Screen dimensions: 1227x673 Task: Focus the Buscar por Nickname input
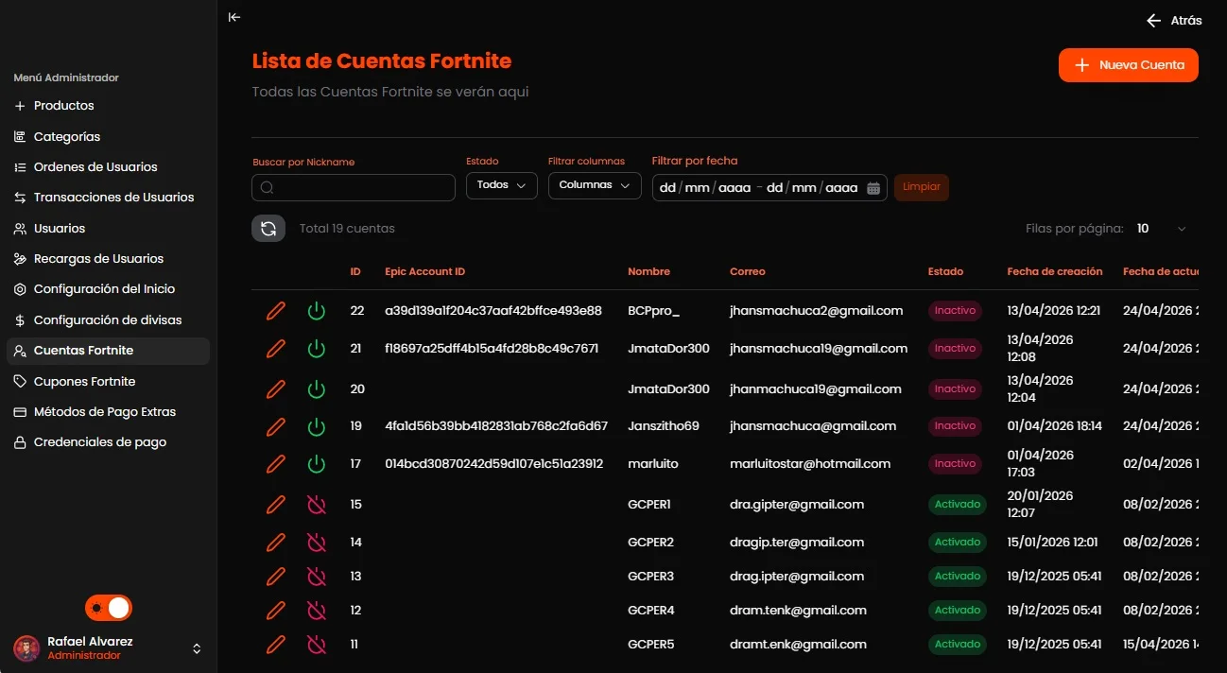[x=354, y=188]
